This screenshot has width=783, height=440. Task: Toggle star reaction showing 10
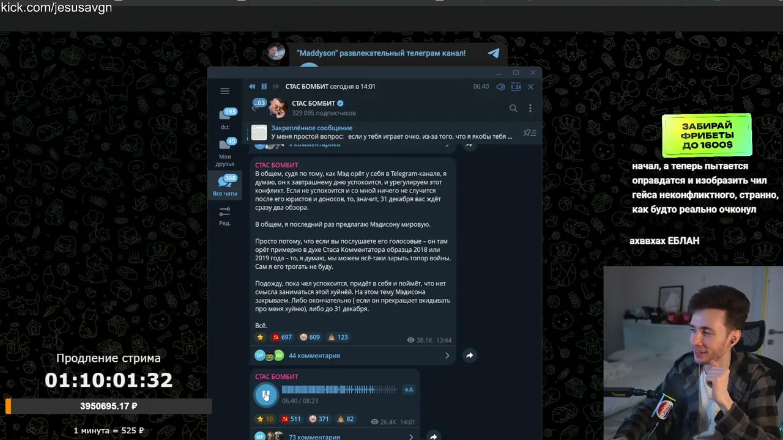pos(265,419)
